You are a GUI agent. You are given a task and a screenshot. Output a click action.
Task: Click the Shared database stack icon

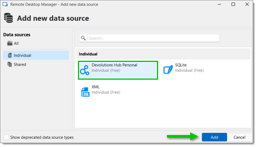10,65
